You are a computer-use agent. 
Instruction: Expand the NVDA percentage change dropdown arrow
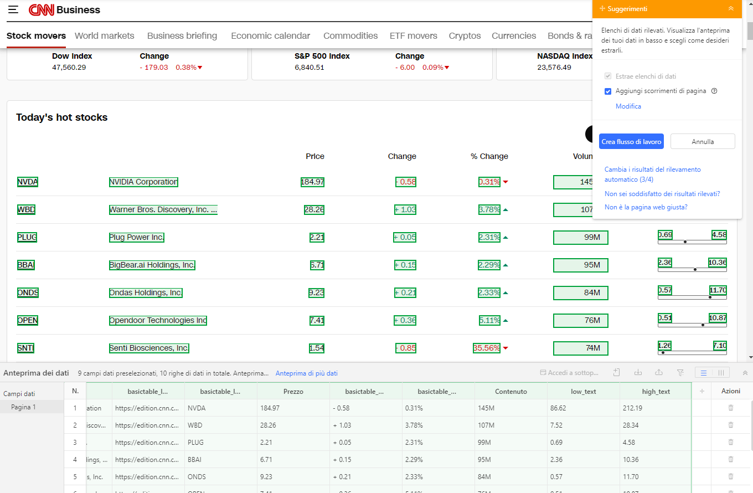pos(505,182)
